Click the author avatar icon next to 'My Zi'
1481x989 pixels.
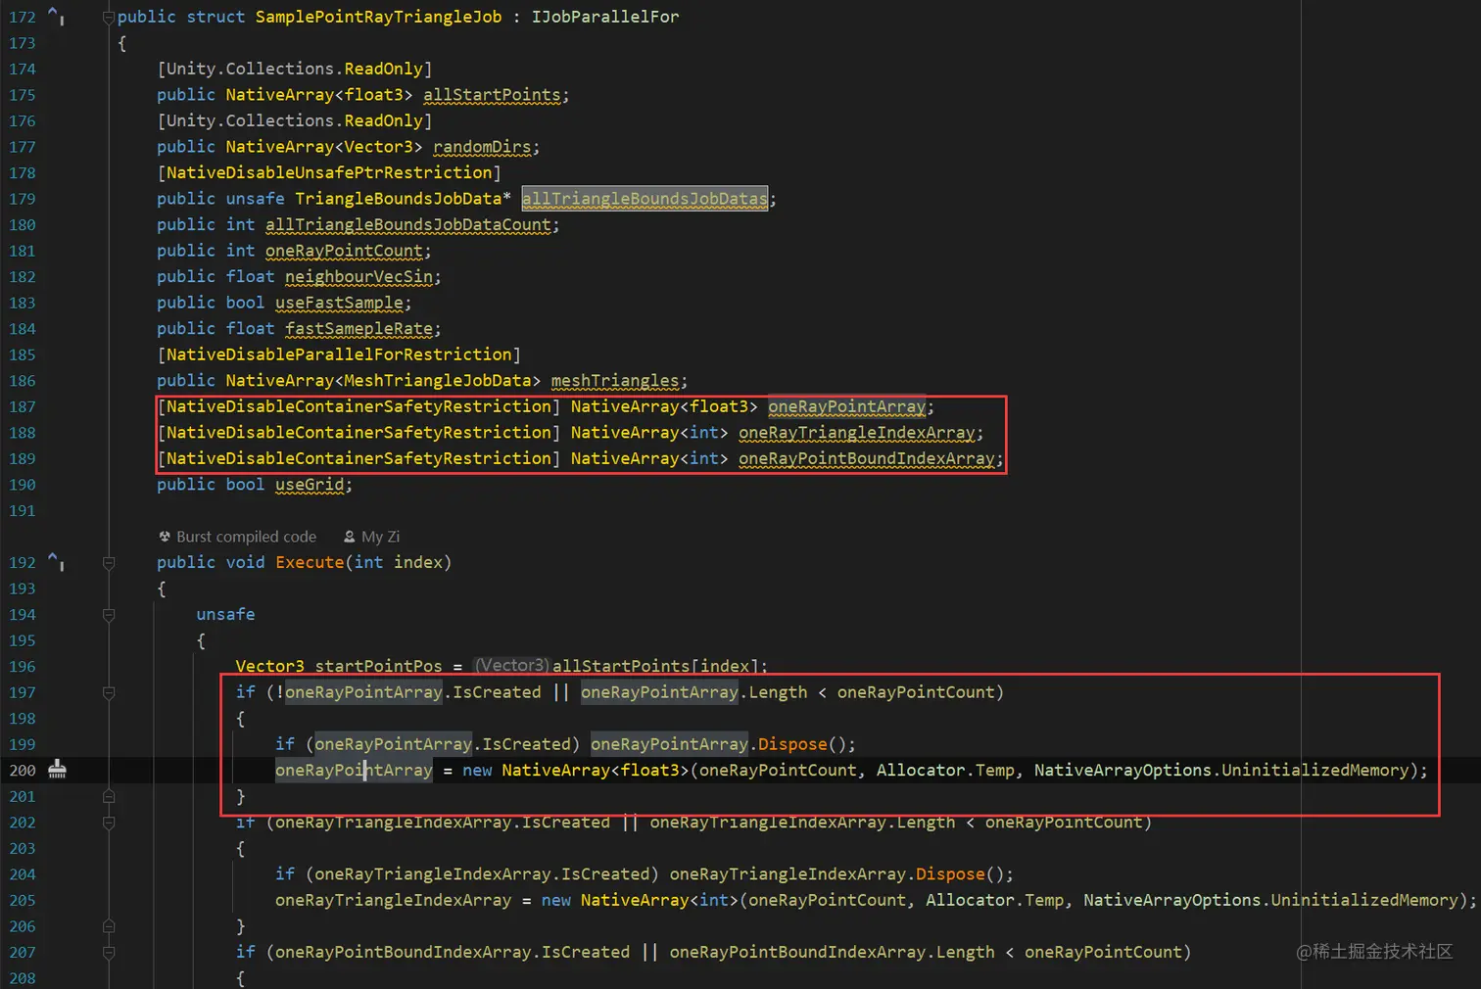click(350, 537)
